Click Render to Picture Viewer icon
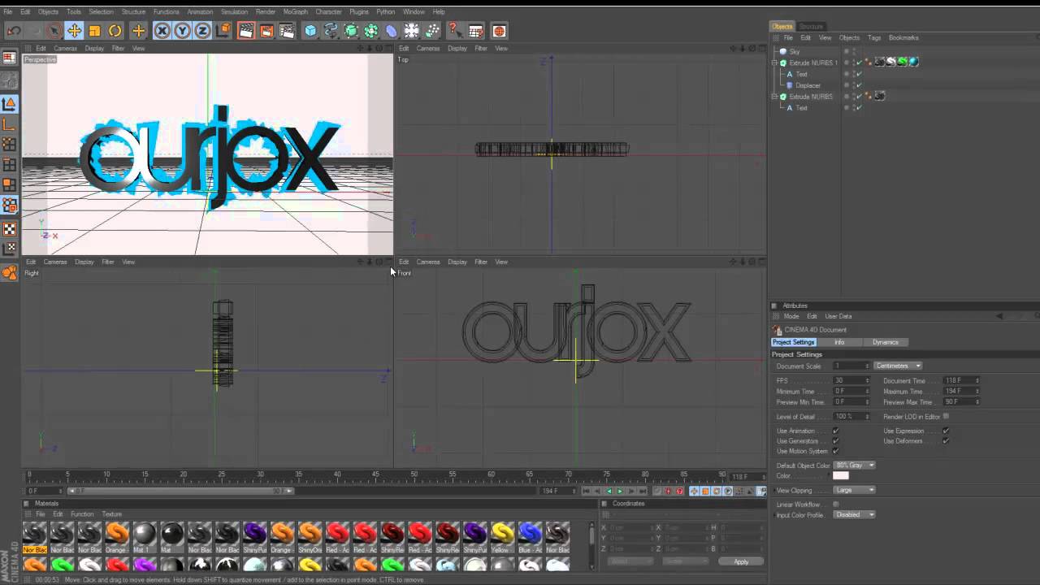 [266, 31]
